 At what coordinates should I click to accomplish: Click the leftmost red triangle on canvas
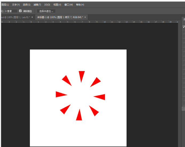point(60,94)
